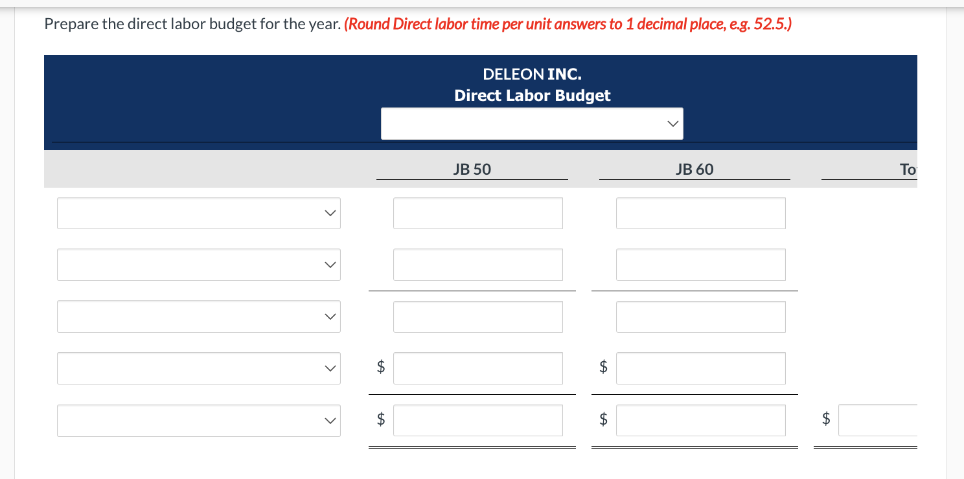Open the period dropdown below Direct Labor Budget
Image resolution: width=964 pixels, height=479 pixels.
click(531, 123)
